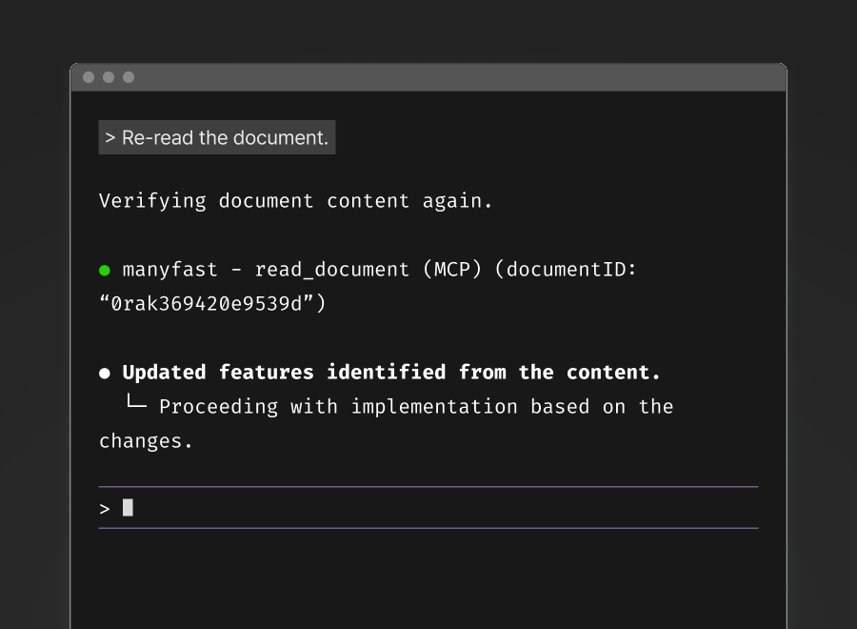Viewport: 857px width, 629px height.
Task: Click 'Updated features identified from the content.'
Action: (391, 373)
